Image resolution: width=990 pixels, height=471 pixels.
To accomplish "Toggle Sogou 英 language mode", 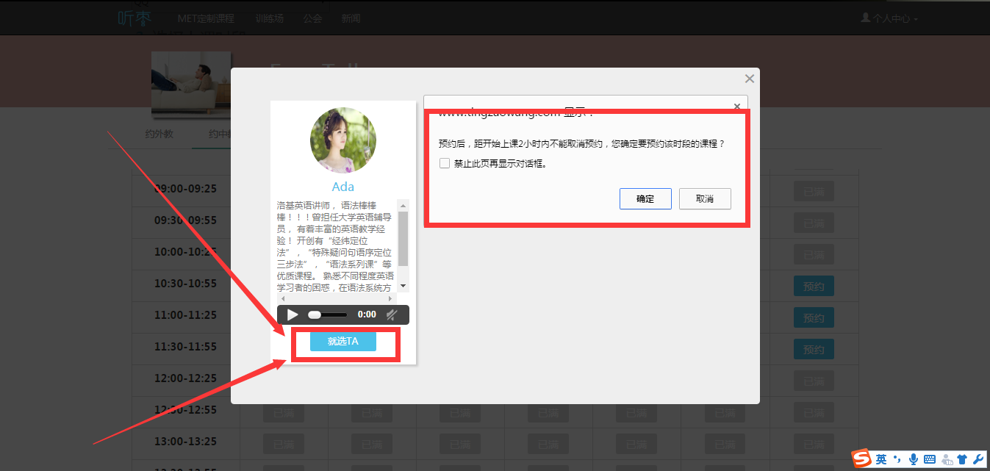I will (x=880, y=459).
